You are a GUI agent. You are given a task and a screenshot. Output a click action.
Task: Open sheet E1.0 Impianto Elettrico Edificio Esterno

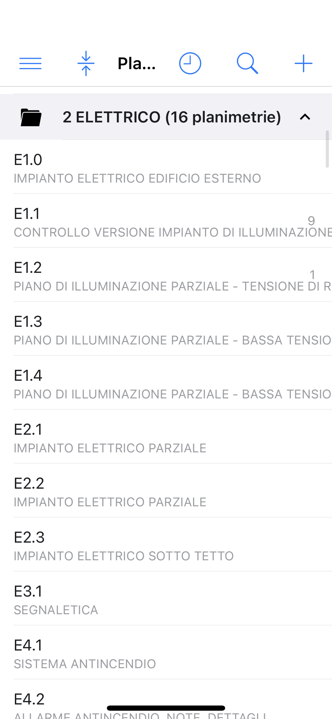166,167
